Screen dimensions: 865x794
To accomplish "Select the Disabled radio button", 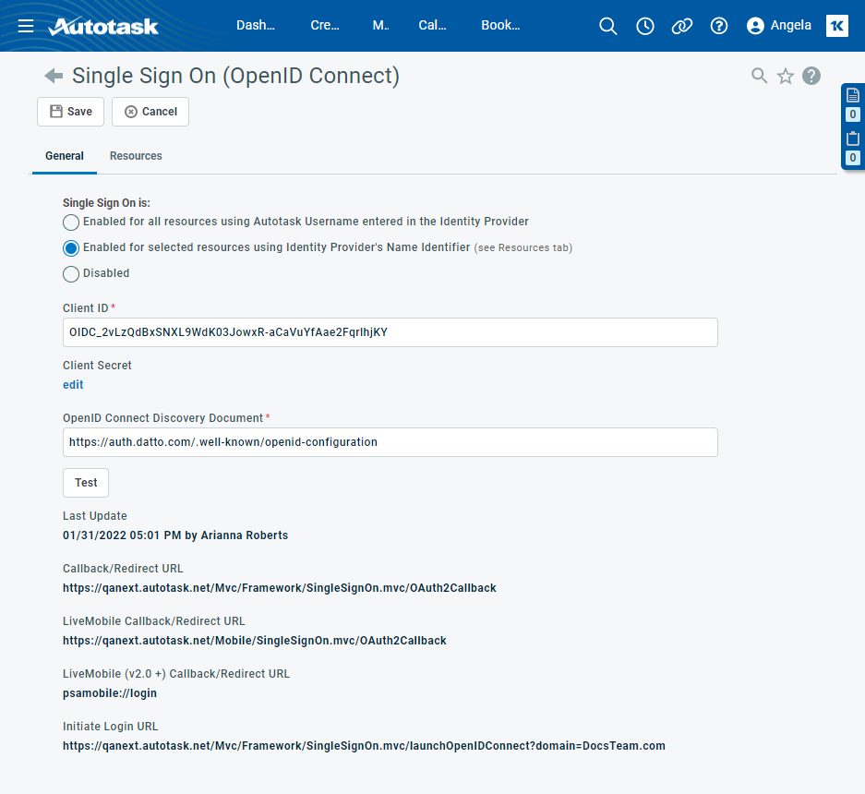I will click(x=71, y=274).
